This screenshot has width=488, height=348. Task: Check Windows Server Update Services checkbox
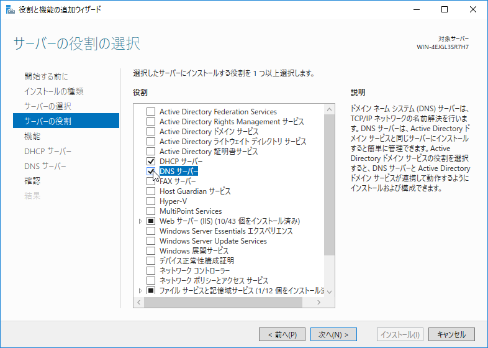151,241
